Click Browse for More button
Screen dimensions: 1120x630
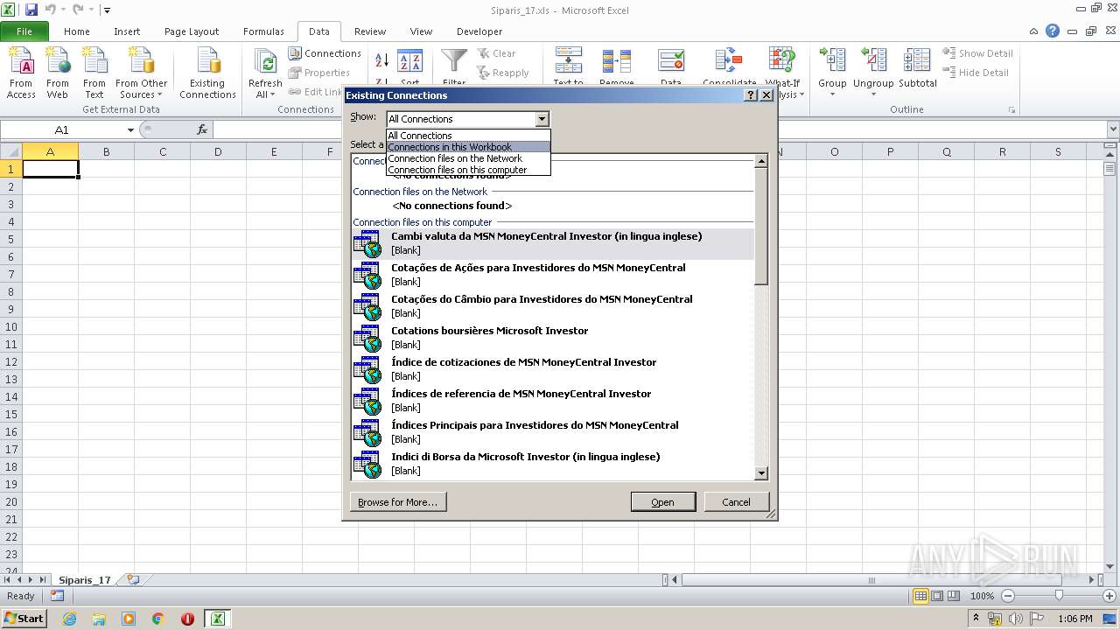(397, 502)
